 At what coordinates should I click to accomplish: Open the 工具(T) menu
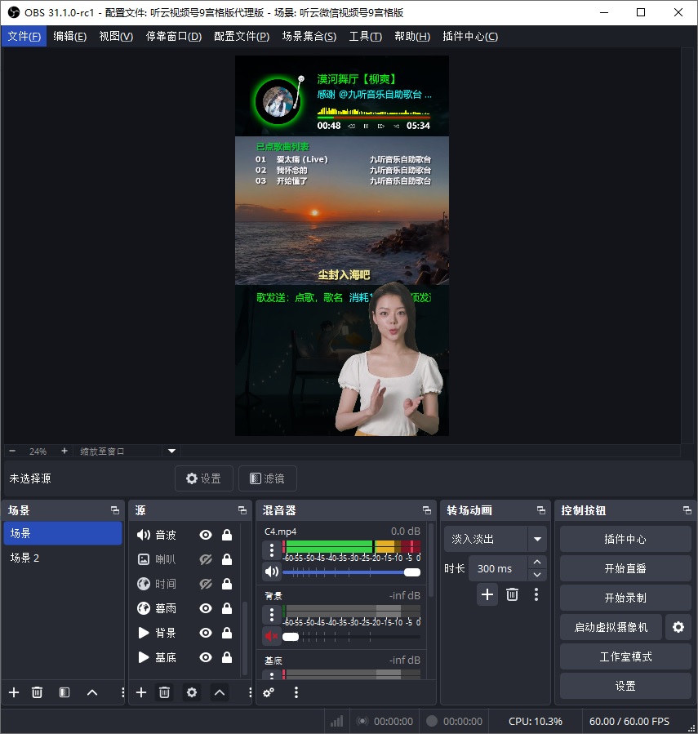[365, 36]
